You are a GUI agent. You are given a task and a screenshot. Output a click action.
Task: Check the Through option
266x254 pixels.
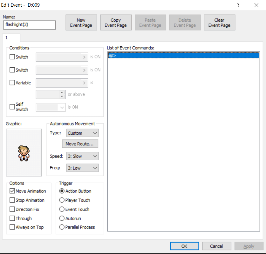point(12,218)
